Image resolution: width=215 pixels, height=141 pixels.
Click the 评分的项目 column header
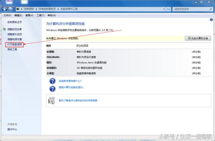point(82,46)
